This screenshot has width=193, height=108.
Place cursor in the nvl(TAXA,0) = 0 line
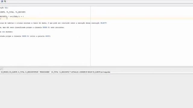(12, 16)
